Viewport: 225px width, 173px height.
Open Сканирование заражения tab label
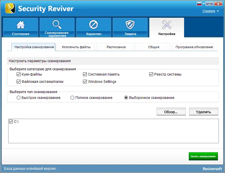point(57,34)
